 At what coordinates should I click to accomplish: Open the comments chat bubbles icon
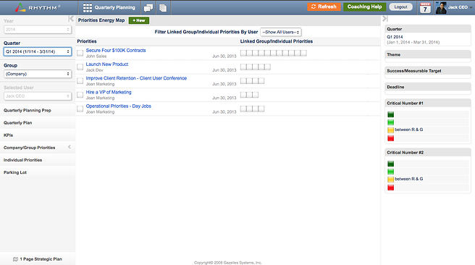tap(148, 8)
